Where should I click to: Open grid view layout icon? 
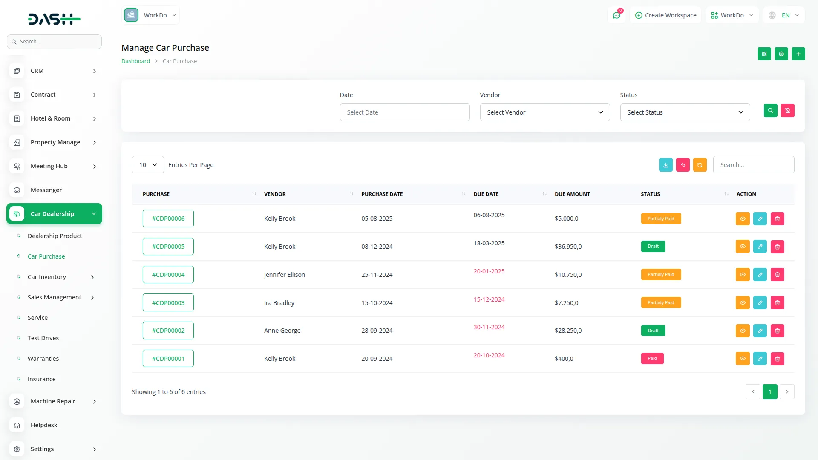point(764,54)
